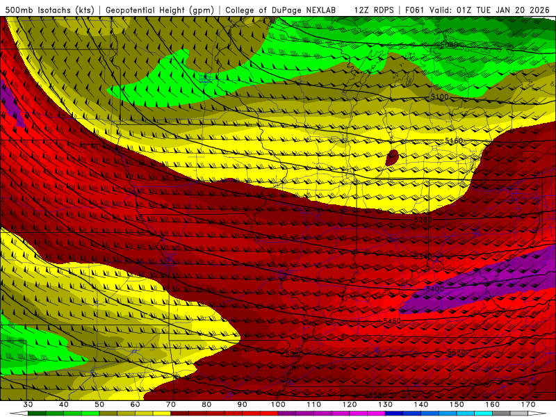This screenshot has height=417, width=556.
Task: Click the color bar's 90 label
Action: (242, 404)
